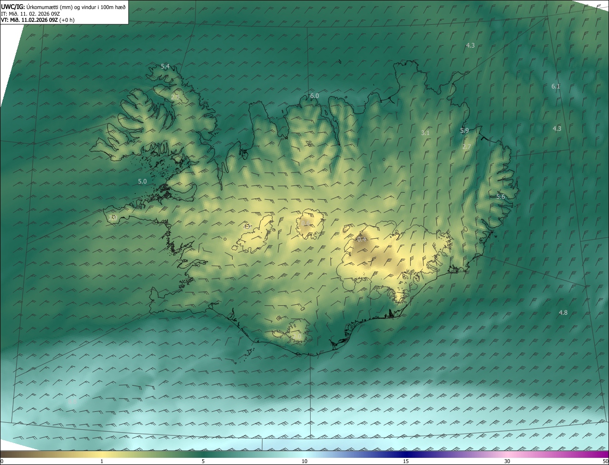Image resolution: width=609 pixels, height=465 pixels.
Task: Select the 1 tick on the colour scale
Action: (x=102, y=461)
